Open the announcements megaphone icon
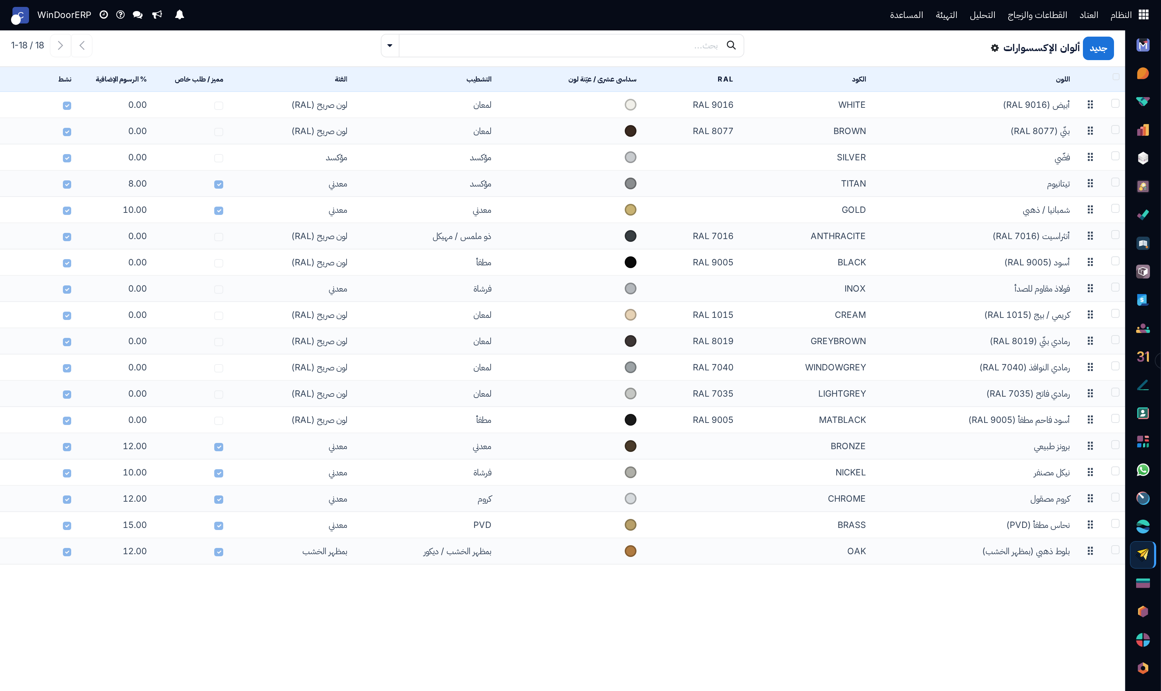 [158, 15]
